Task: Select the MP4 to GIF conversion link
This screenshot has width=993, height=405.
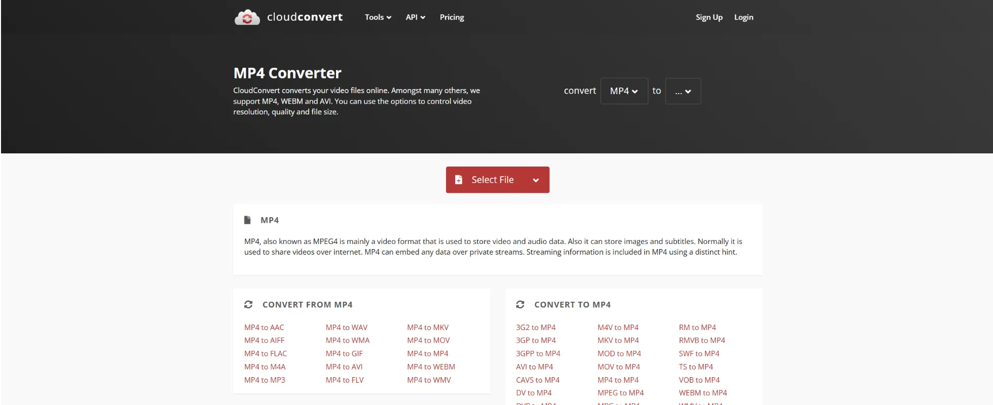Action: tap(344, 354)
